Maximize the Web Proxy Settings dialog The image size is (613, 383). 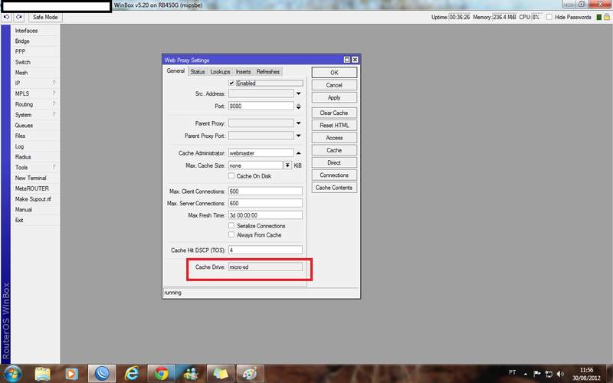click(347, 60)
